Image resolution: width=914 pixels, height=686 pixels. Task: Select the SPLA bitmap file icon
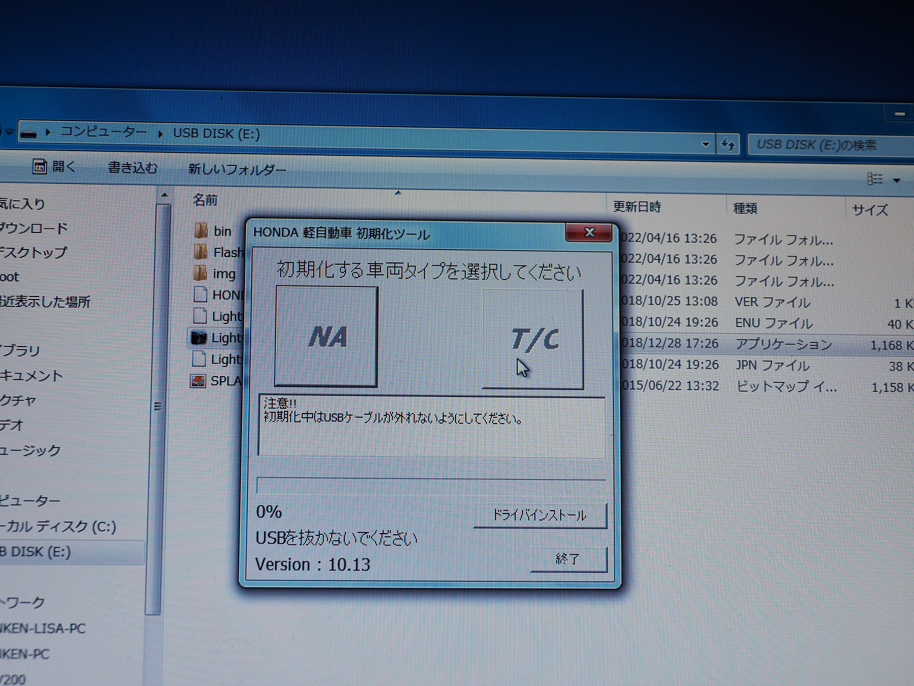click(x=198, y=381)
